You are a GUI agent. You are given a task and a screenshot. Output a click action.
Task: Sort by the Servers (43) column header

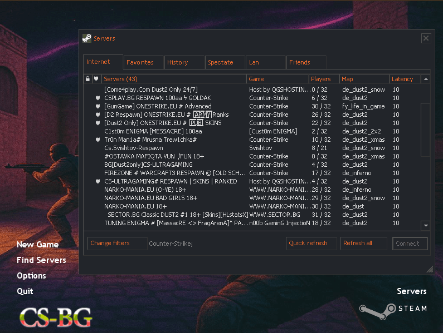(x=174, y=79)
